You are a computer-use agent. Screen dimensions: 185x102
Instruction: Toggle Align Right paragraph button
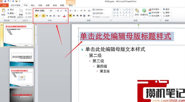[77, 16]
